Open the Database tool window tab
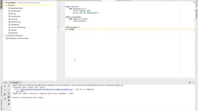Viewport: 198px width, 111px height. (196, 14)
